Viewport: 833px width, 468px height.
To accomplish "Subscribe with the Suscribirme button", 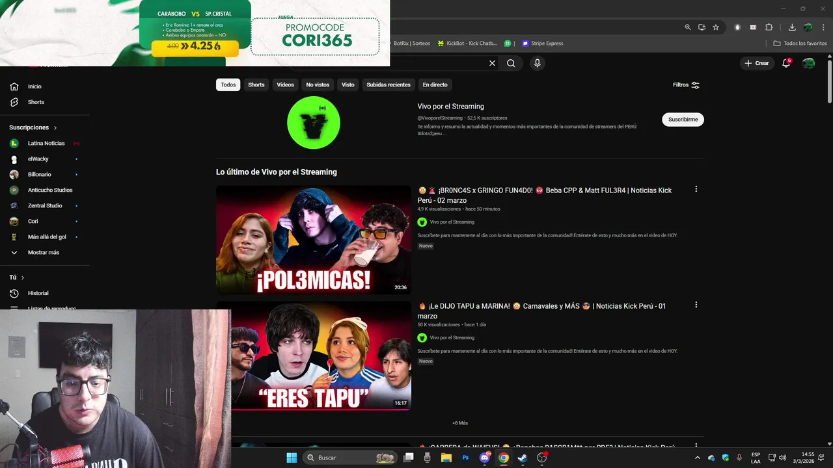I will (x=683, y=120).
